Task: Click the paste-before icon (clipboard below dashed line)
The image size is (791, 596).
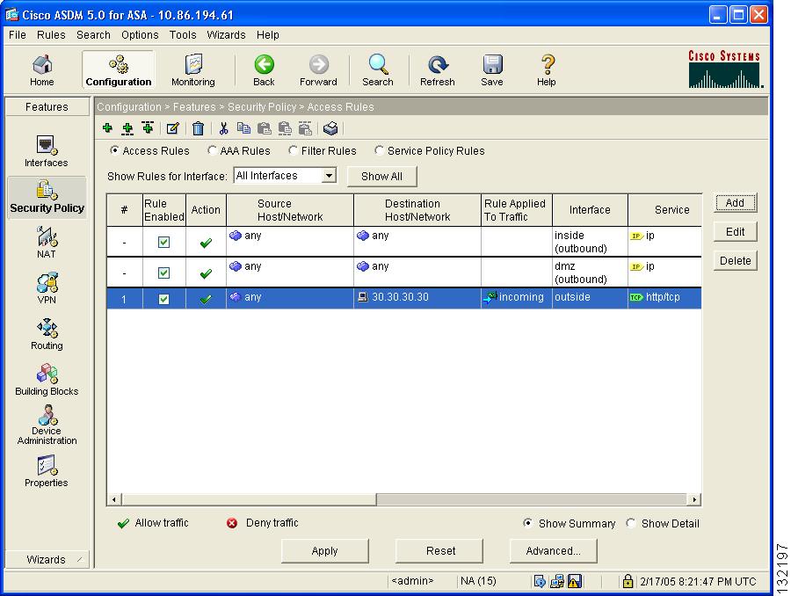Action: [x=305, y=128]
